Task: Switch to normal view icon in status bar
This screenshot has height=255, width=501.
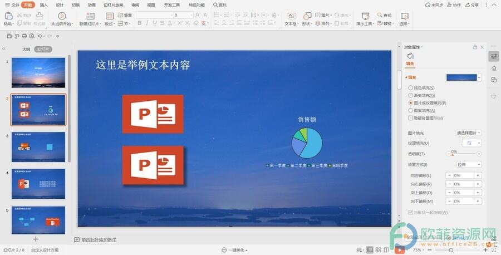Action: click(x=370, y=250)
